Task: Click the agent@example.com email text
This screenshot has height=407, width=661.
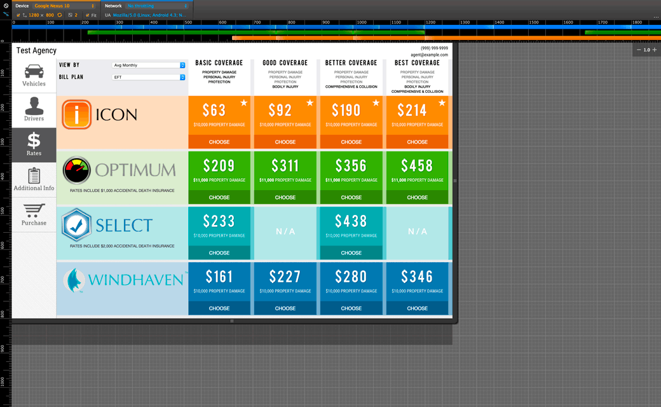Action: [429, 55]
